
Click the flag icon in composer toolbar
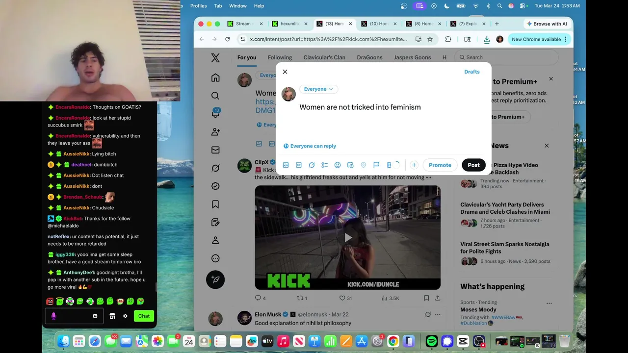[376, 165]
